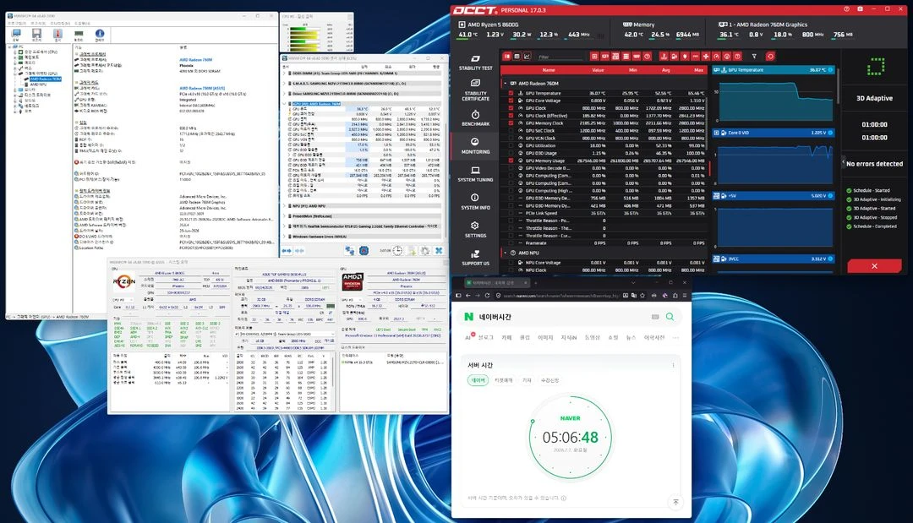This screenshot has width=913, height=523.
Task: Click the scroll-to-top arrow on Naver page
Action: click(675, 502)
